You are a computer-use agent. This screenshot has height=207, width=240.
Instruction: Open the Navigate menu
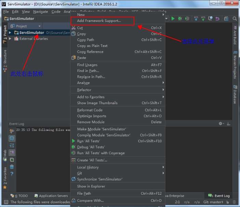pos(40,12)
